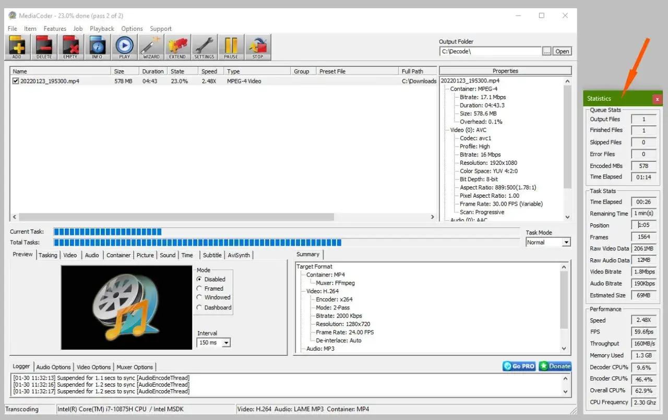Switch to the Video tab

tap(70, 255)
